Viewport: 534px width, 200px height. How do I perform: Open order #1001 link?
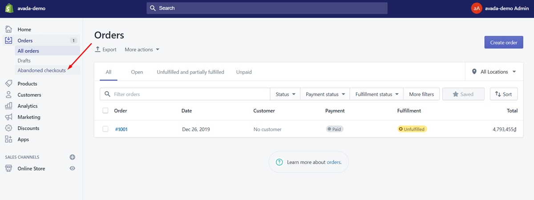click(x=121, y=129)
